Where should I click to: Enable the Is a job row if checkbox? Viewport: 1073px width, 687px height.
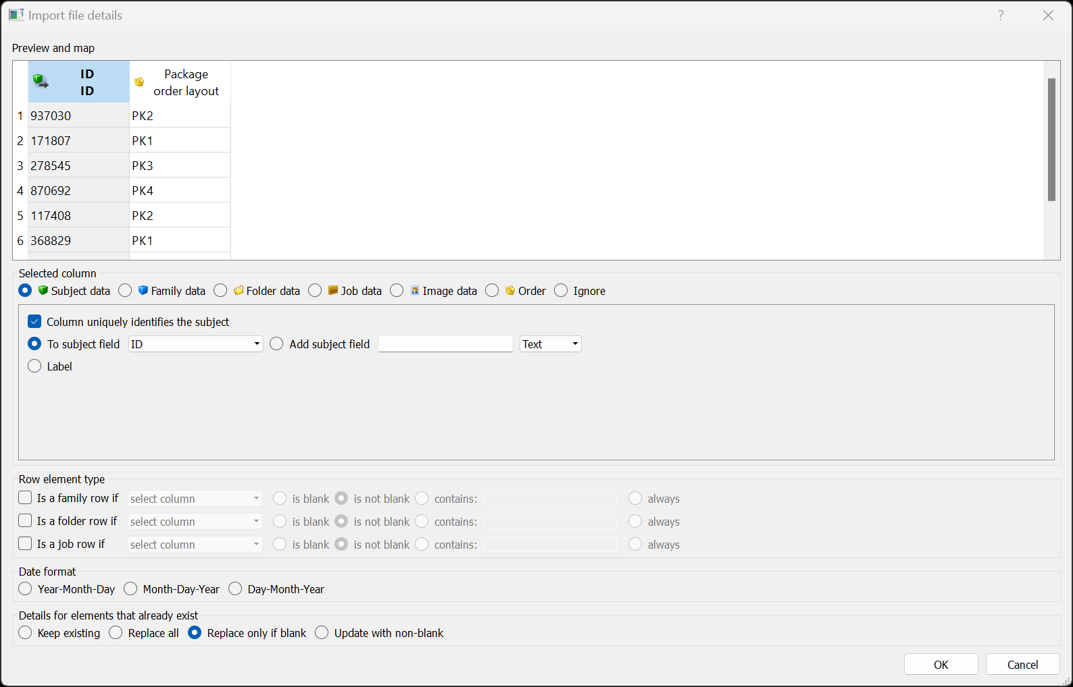point(25,543)
